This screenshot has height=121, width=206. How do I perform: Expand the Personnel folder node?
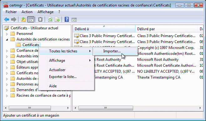click(x=7, y=34)
